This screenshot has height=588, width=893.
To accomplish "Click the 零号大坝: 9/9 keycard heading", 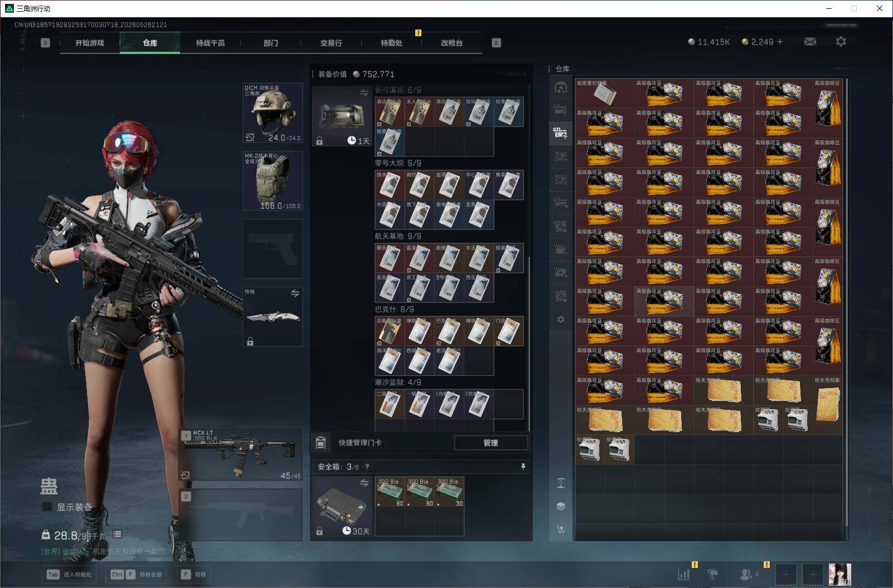I will (x=398, y=163).
